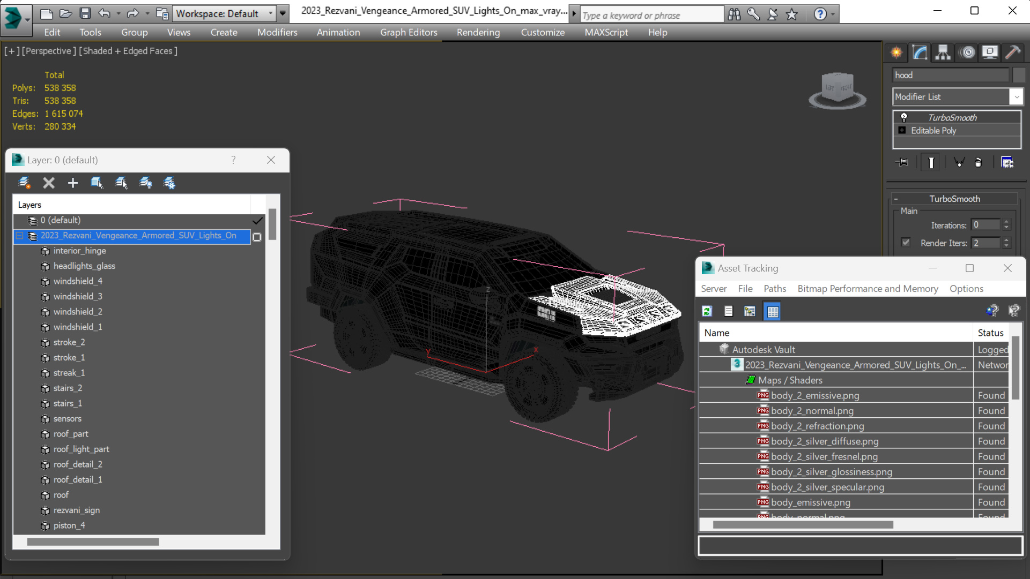Click Configure Modifier Sets icon
The height and width of the screenshot is (579, 1030).
coord(1007,162)
